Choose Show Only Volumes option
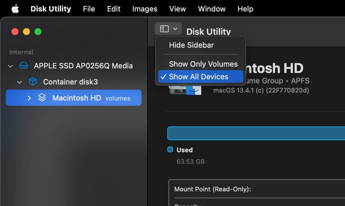 203,64
